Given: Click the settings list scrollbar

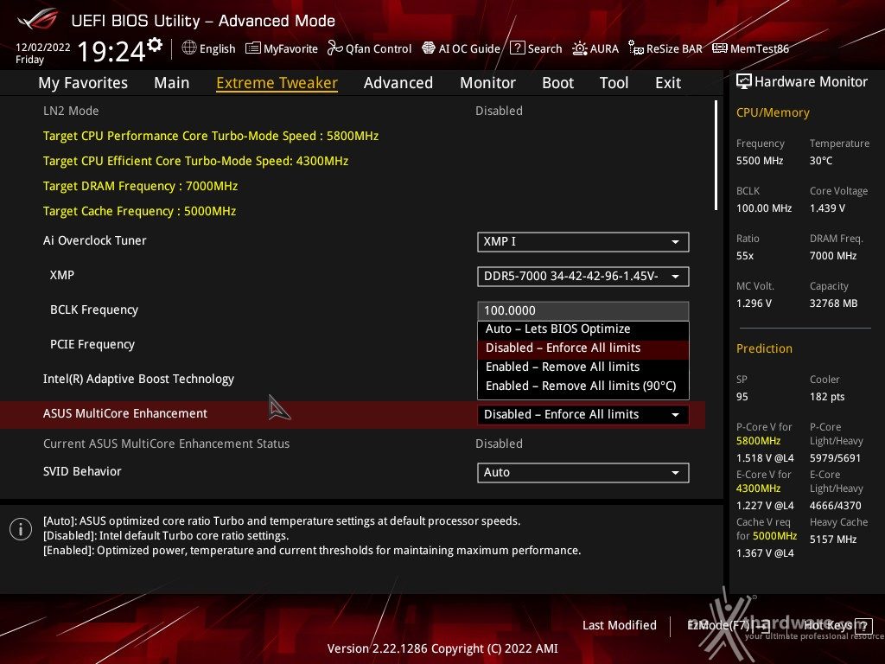Looking at the screenshot, I should click(x=716, y=156).
